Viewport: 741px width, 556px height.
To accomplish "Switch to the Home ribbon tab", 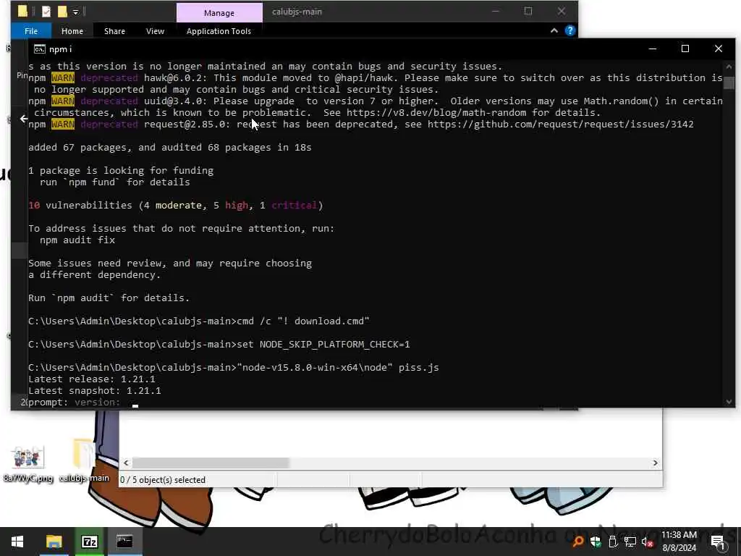I will 72,31.
